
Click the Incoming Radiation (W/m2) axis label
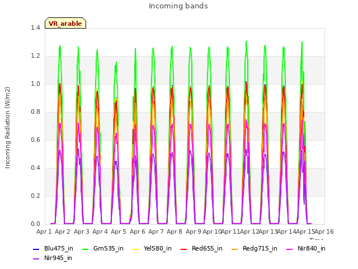[7, 128]
